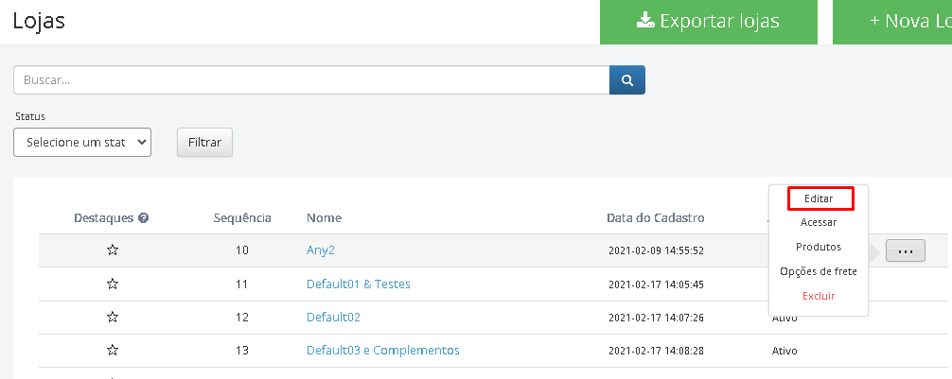Select Produtos from the actions menu
This screenshot has height=379, width=952.
(819, 247)
